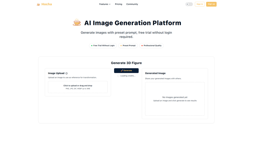Select the Professional Quality badge
The width and height of the screenshot is (253, 142).
[151, 45]
